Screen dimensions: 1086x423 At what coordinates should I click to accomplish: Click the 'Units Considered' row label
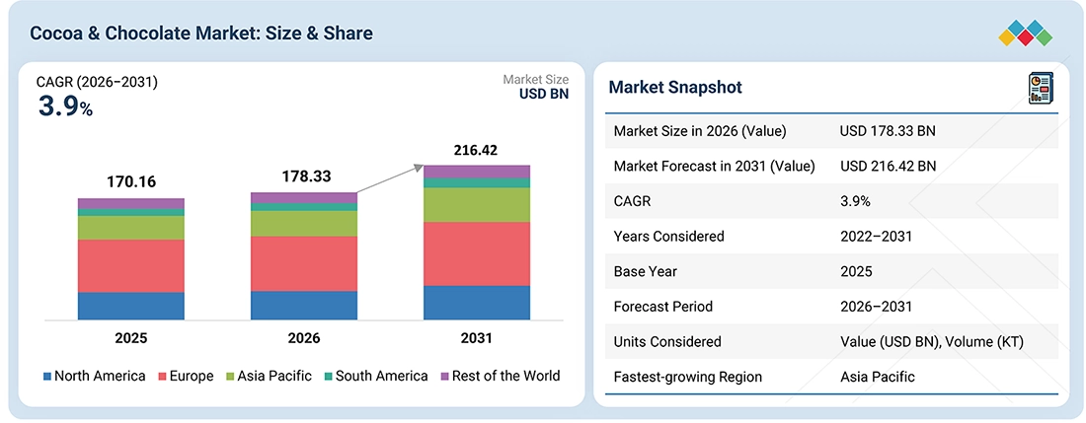pos(667,341)
